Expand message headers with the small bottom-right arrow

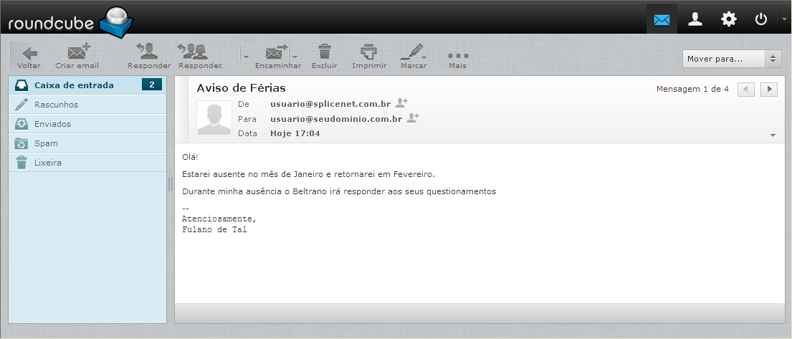pos(773,135)
